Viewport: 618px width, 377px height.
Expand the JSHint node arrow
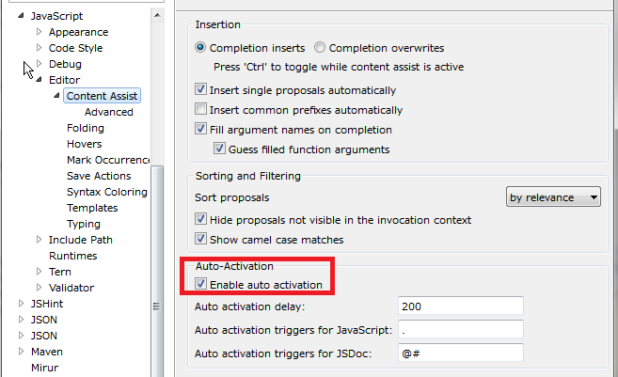[x=21, y=303]
